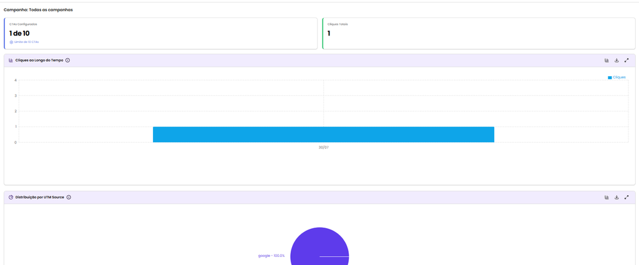The width and height of the screenshot is (639, 265).
Task: Select the google - 100.0% pie label
Action: point(271,256)
